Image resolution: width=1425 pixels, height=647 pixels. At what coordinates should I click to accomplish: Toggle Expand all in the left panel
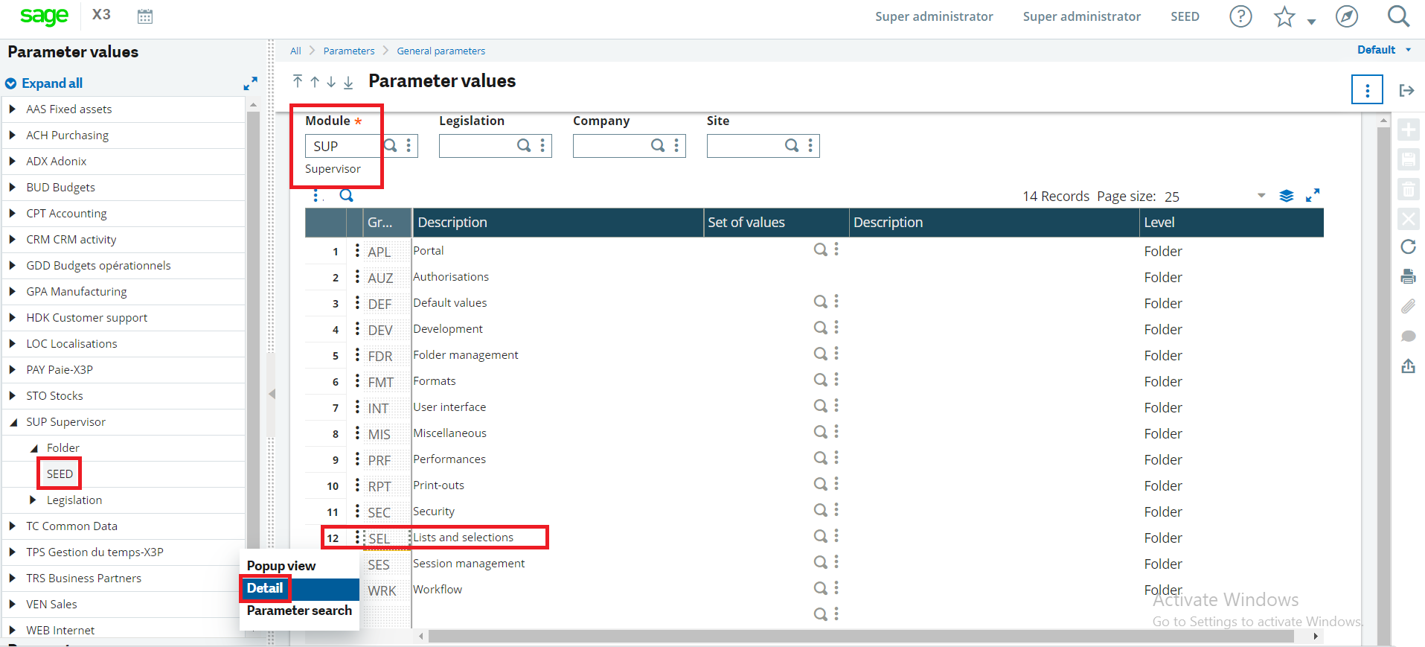[x=45, y=83]
